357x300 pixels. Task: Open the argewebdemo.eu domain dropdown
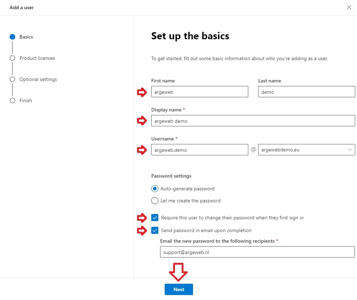(x=306, y=150)
